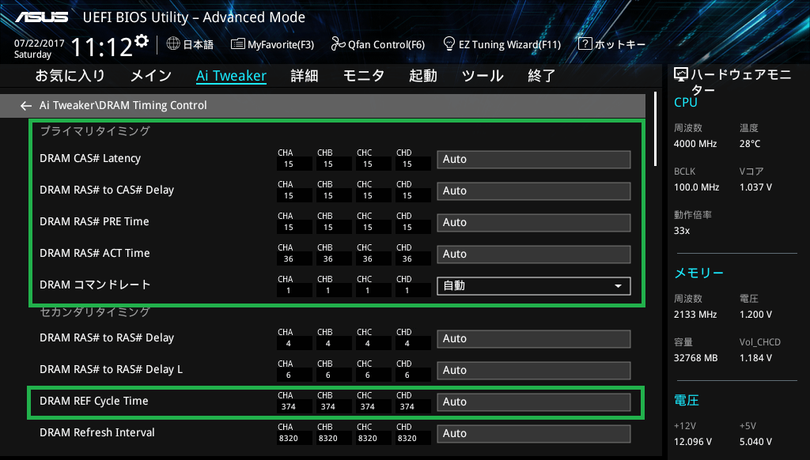810x460 pixels.
Task: Select the DRAM RAS# ACT Time label
Action: point(95,253)
